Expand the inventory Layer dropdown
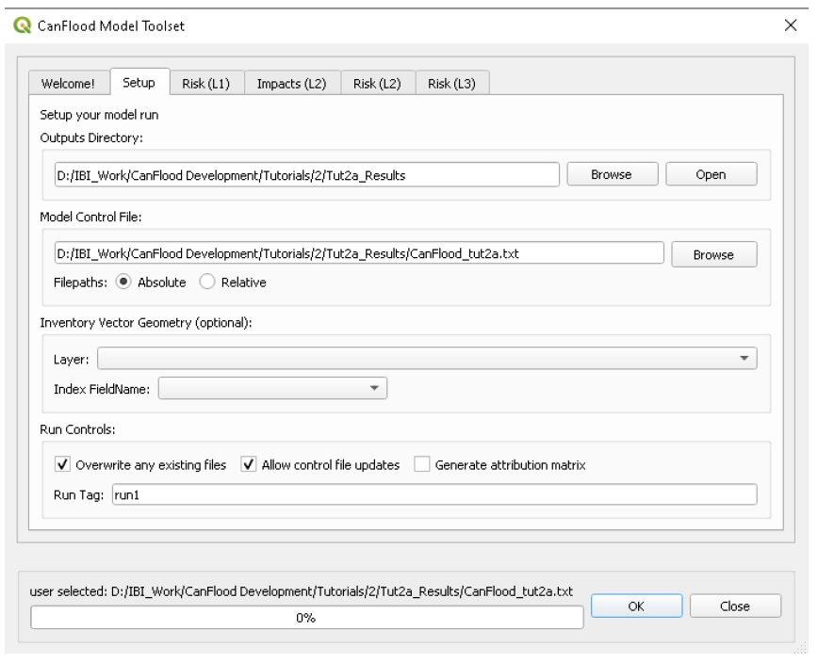The height and width of the screenshot is (662, 818). 427,359
